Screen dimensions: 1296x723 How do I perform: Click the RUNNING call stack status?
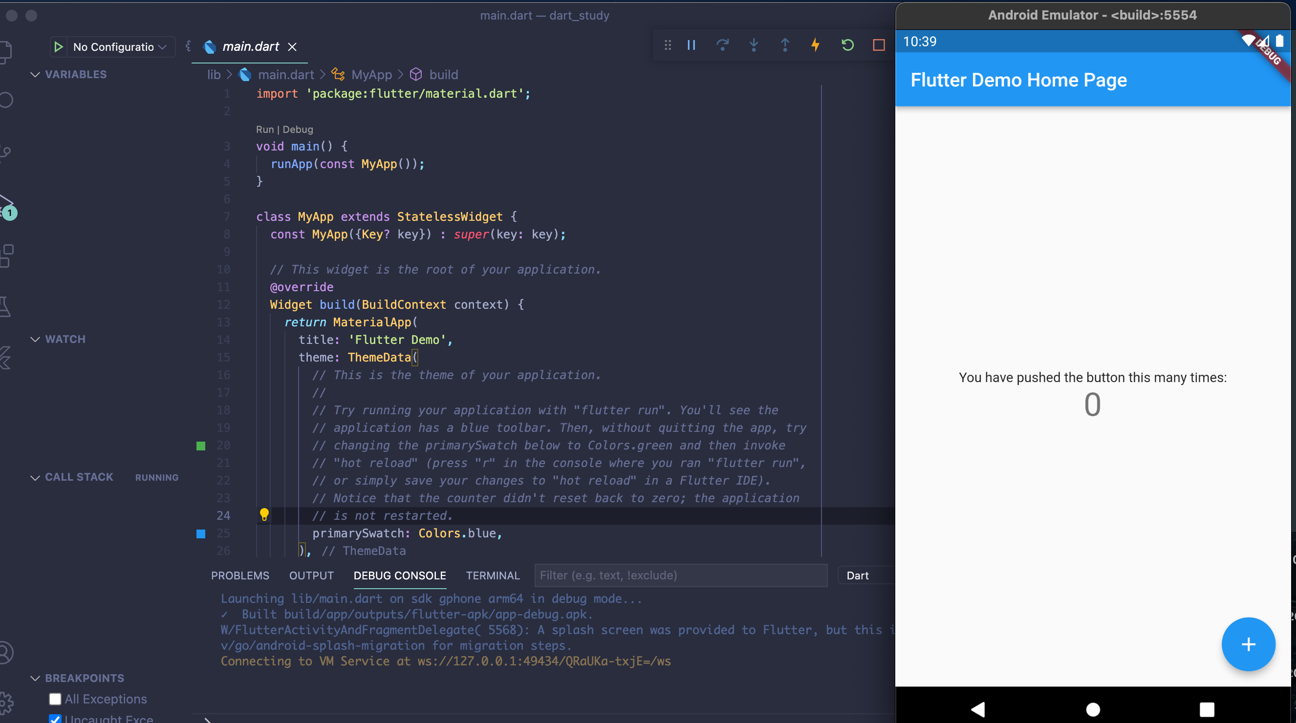pyautogui.click(x=156, y=477)
